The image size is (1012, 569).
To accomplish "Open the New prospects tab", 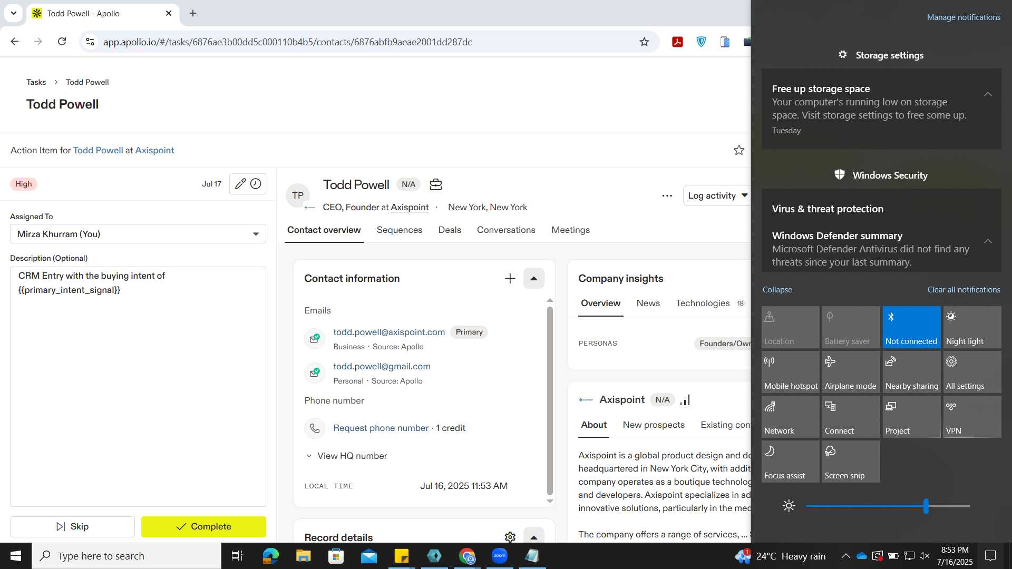I will pos(654,425).
